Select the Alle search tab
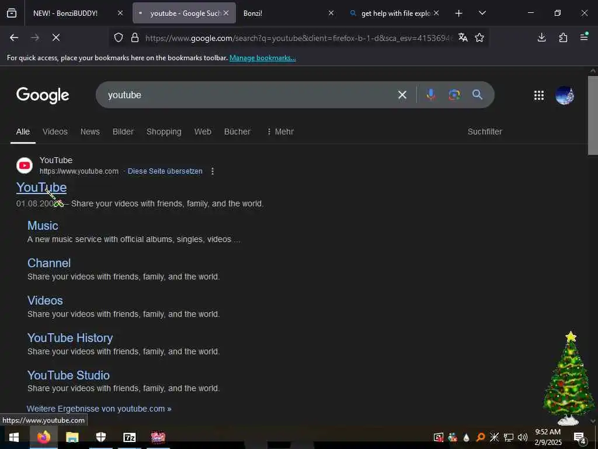Image resolution: width=598 pixels, height=449 pixels. 23,132
